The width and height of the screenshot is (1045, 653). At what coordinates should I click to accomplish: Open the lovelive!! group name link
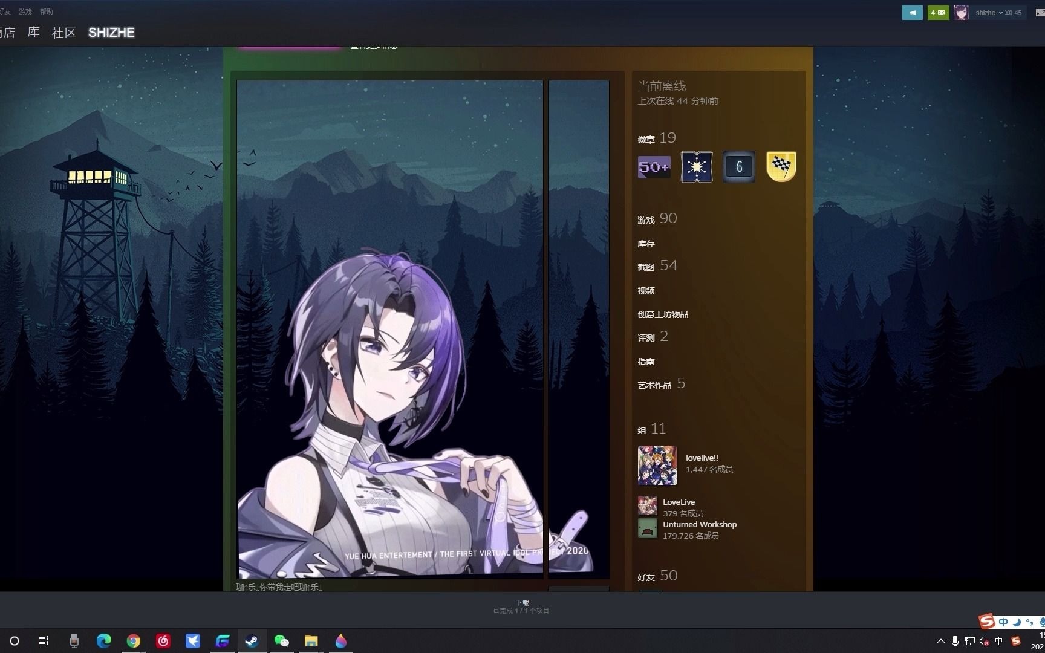702,458
